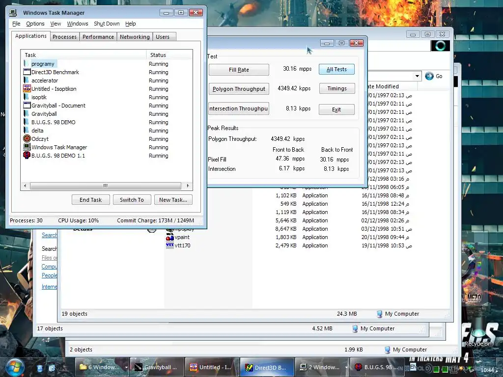503x377 pixels.
Task: Open the View menu in Task Manager
Action: (x=56, y=24)
